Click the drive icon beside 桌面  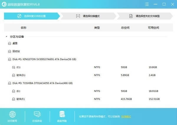tap(10, 43)
